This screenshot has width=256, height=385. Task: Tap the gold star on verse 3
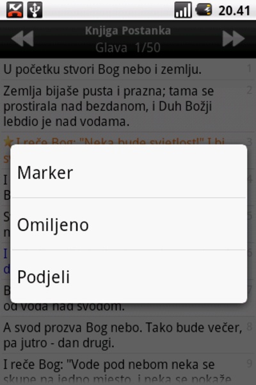(8, 141)
